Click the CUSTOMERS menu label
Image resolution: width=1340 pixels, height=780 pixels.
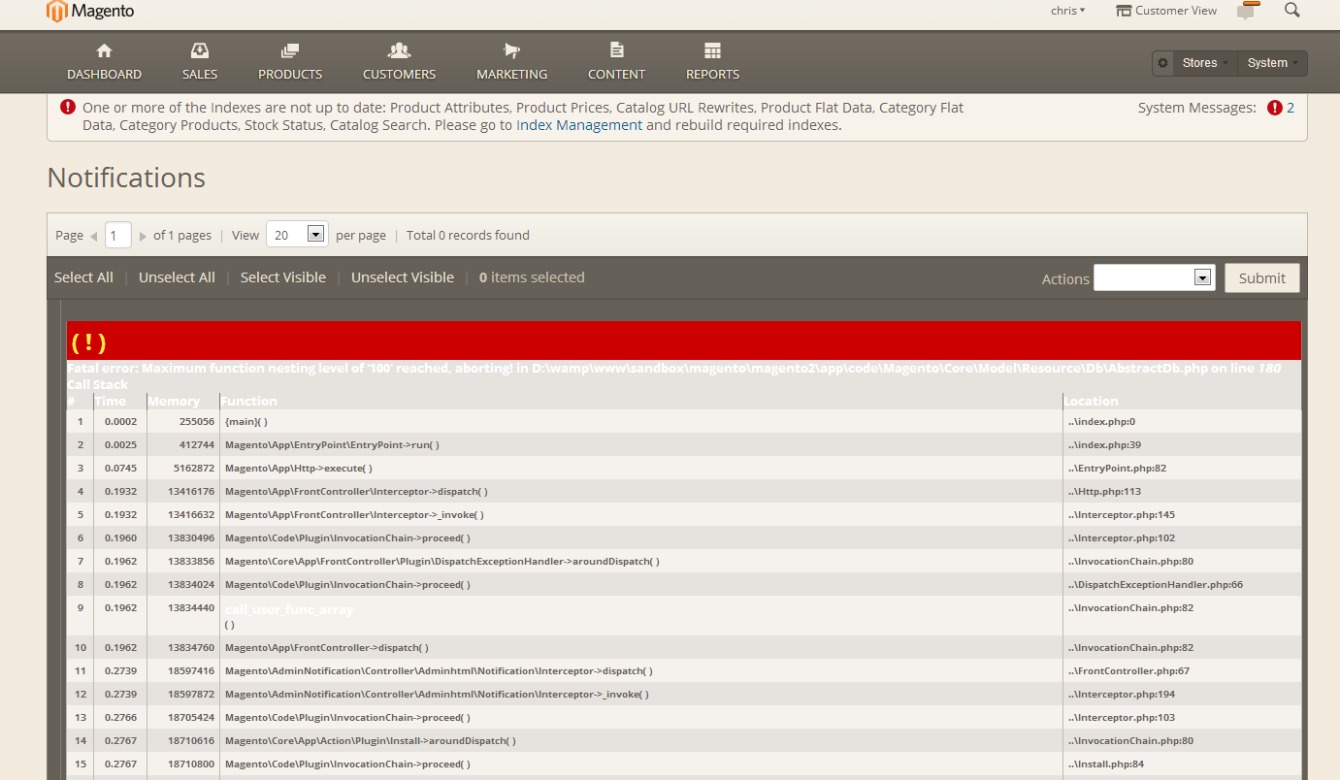(399, 75)
